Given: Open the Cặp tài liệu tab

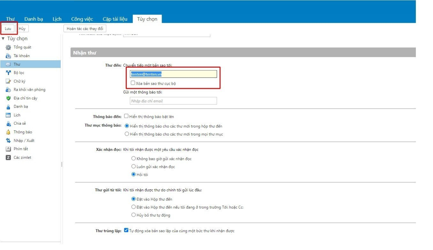Looking at the screenshot, I should (116, 19).
